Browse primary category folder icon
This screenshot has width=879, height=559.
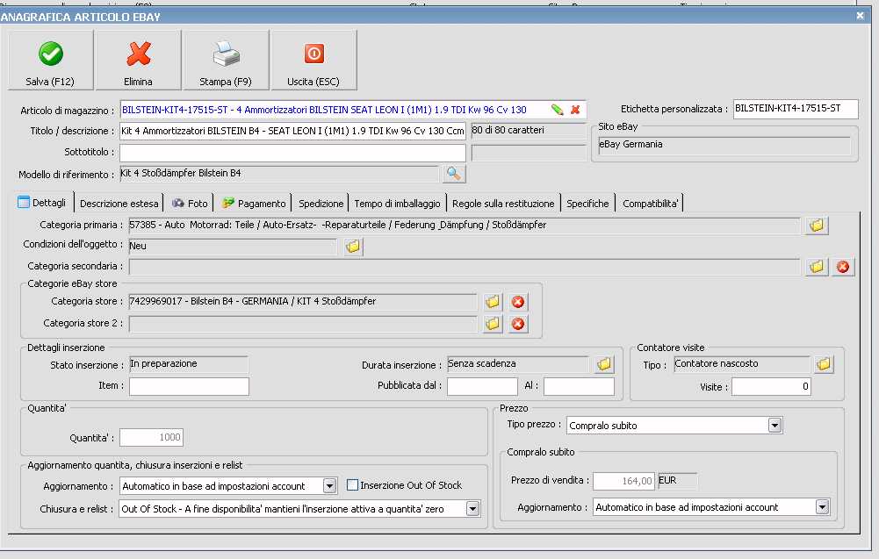coord(817,226)
